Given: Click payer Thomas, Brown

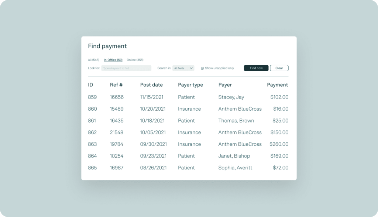Looking at the screenshot, I should [x=236, y=121].
